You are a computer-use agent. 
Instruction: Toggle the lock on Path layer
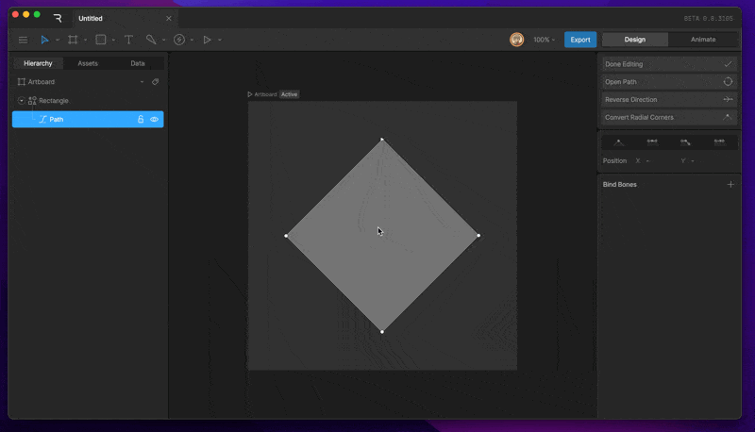[x=141, y=119]
